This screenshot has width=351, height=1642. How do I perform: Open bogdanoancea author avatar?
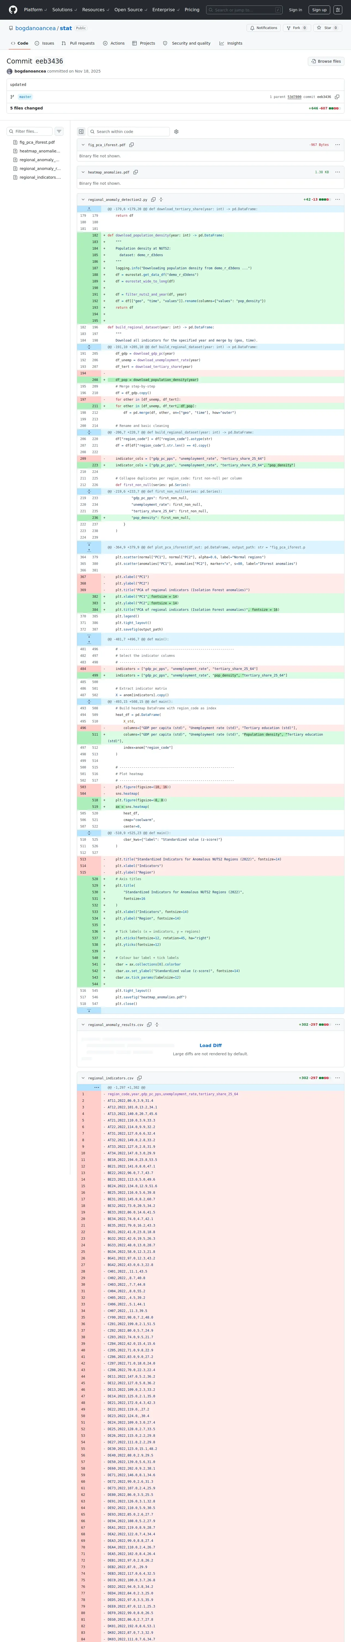click(x=10, y=71)
